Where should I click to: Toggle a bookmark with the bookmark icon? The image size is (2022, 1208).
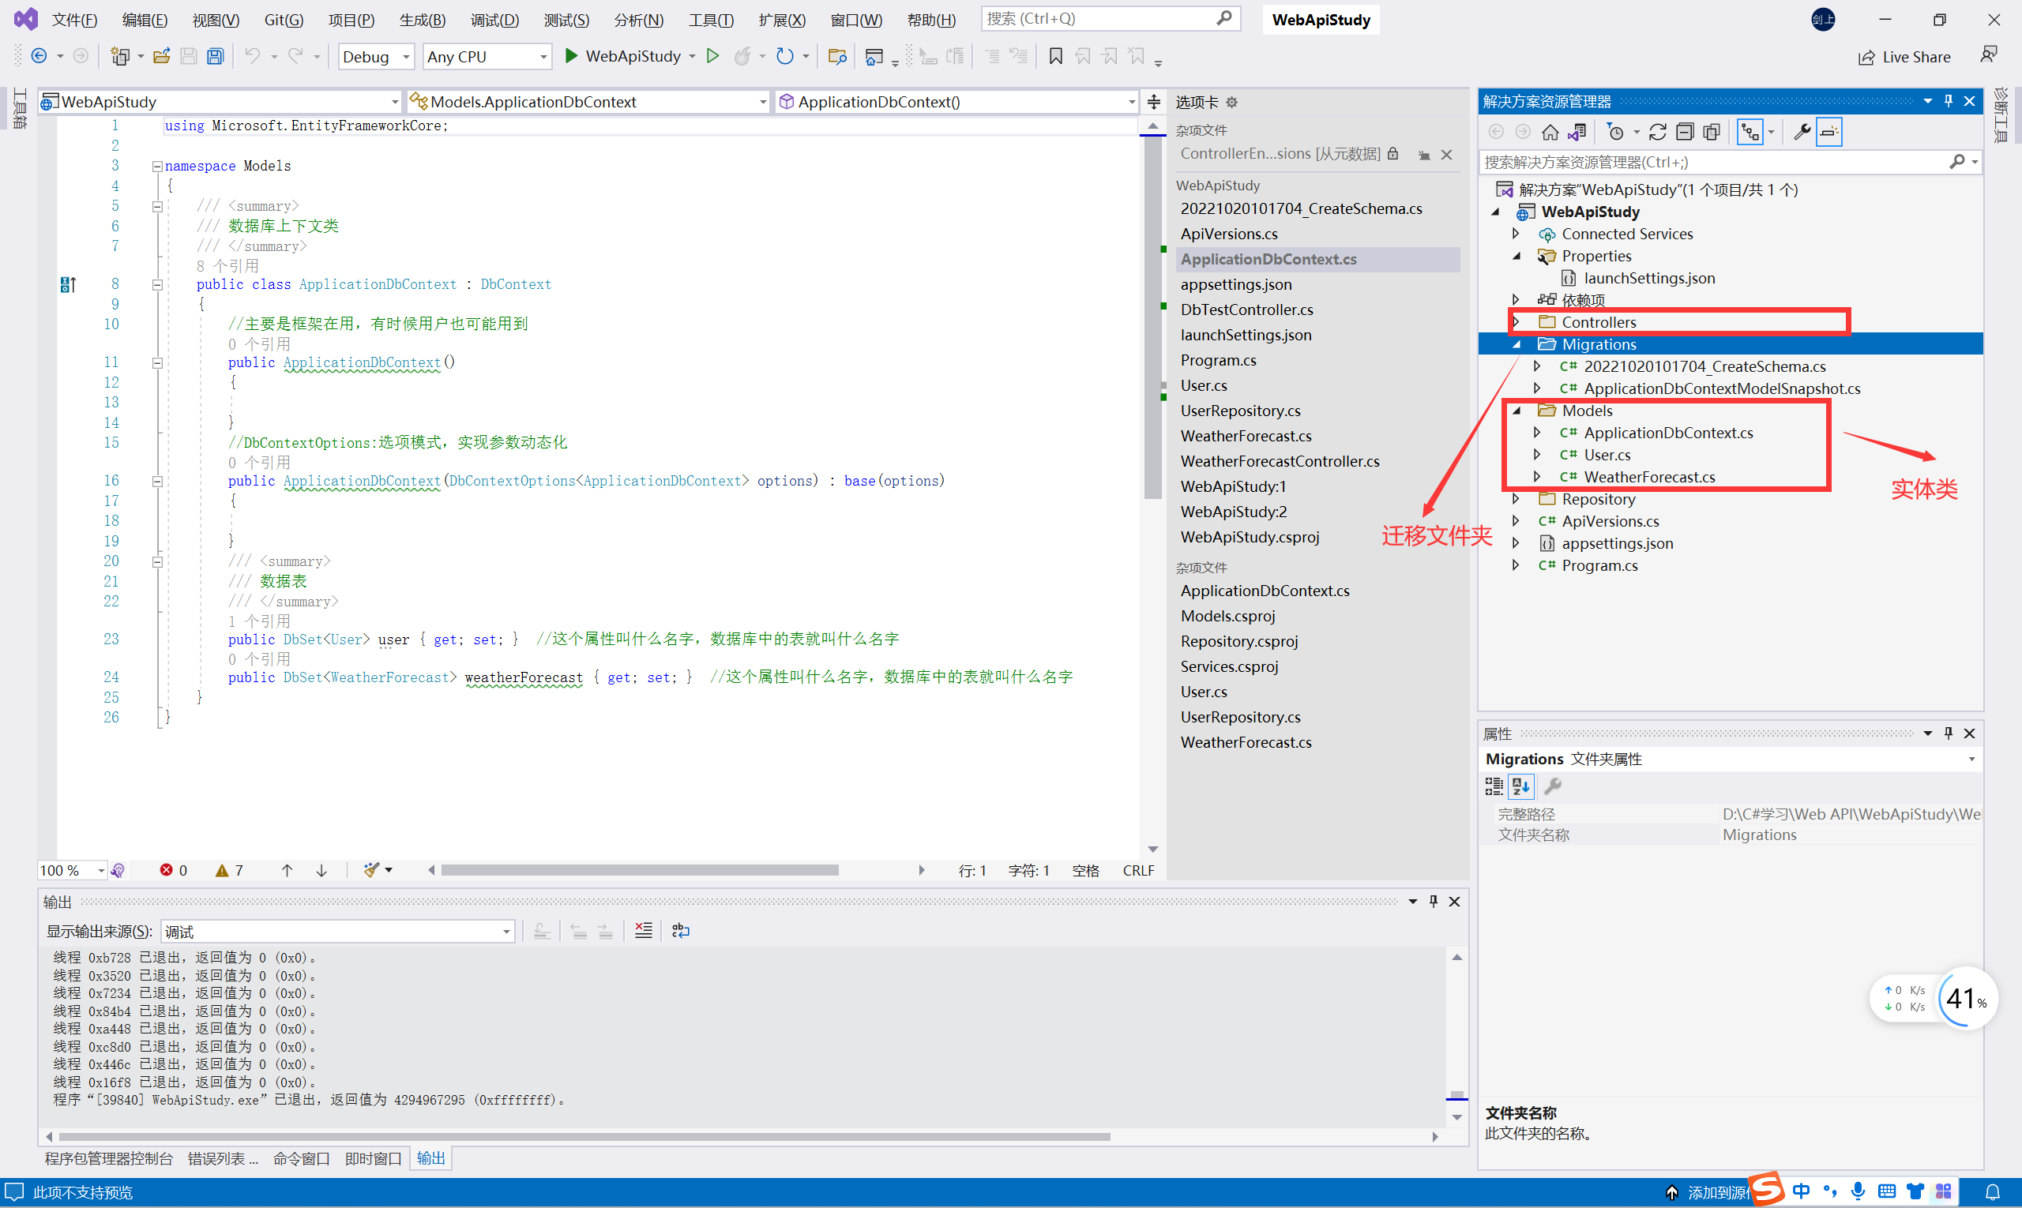1055,56
